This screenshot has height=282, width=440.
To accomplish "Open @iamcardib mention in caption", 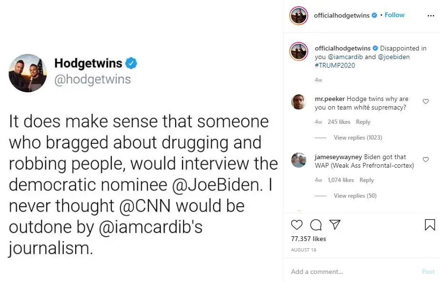I will [x=344, y=57].
